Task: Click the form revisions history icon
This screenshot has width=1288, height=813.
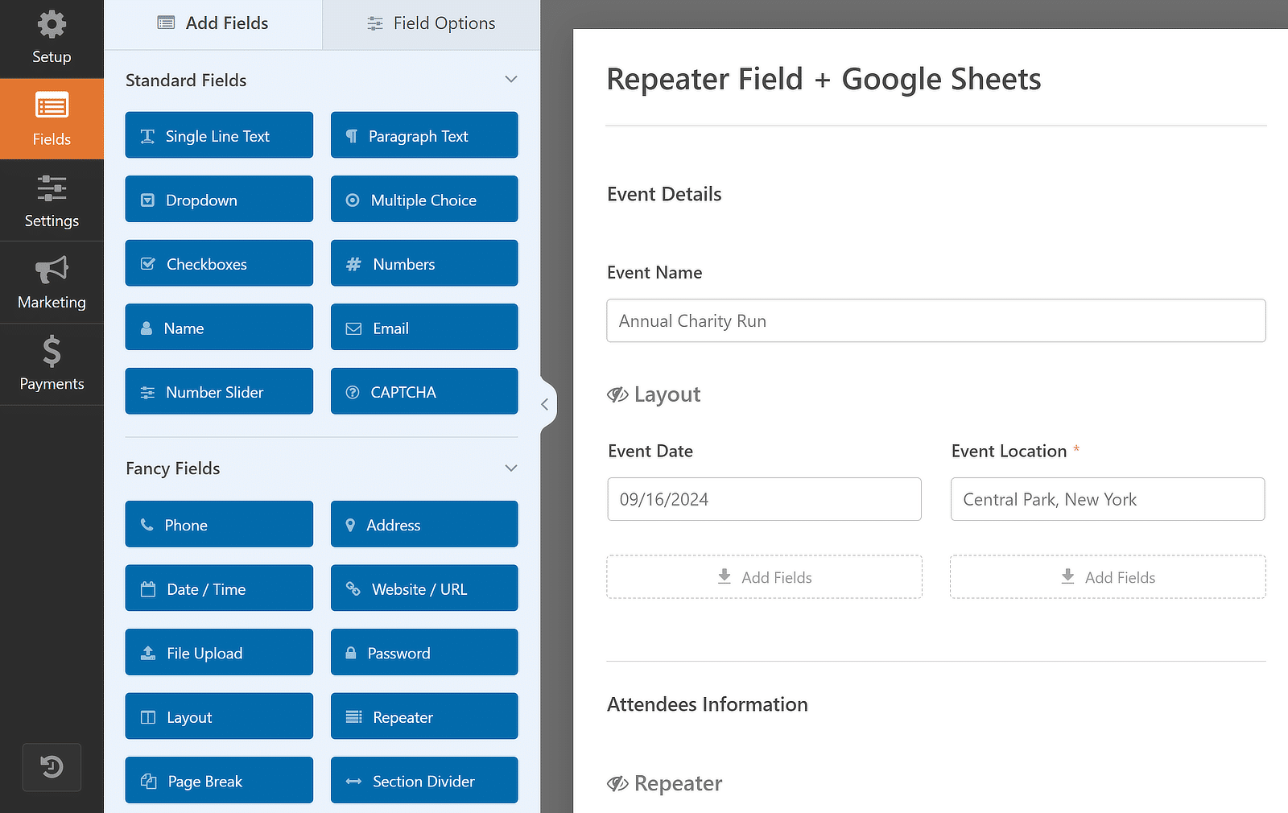Action: coord(52,767)
